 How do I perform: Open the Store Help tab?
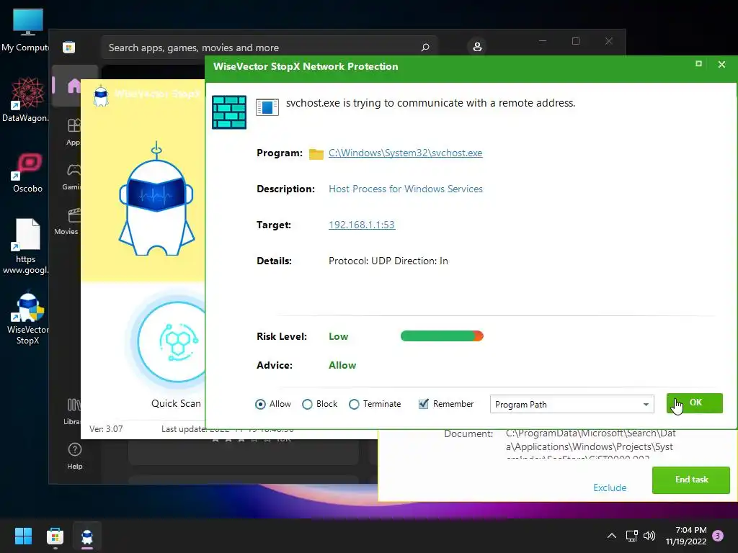click(x=74, y=456)
